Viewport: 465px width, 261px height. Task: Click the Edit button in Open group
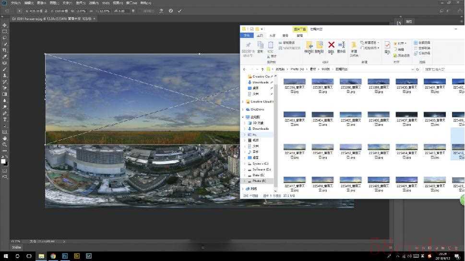[399, 49]
